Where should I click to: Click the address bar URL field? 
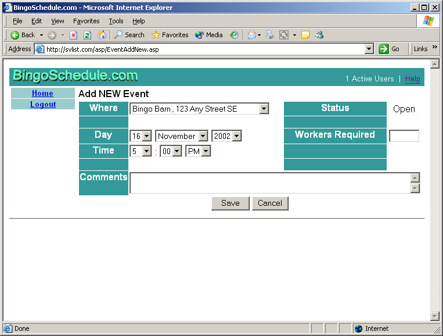click(x=204, y=49)
